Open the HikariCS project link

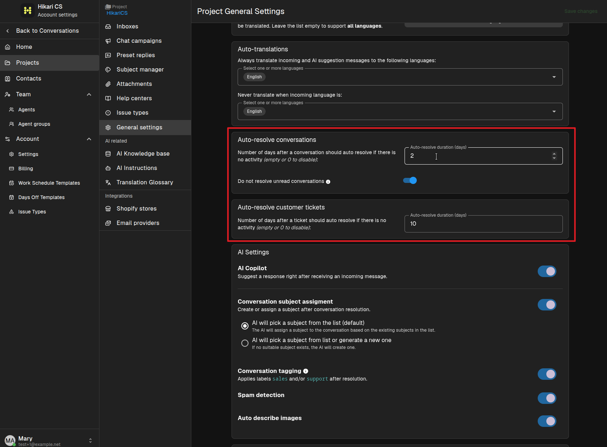coord(117,13)
